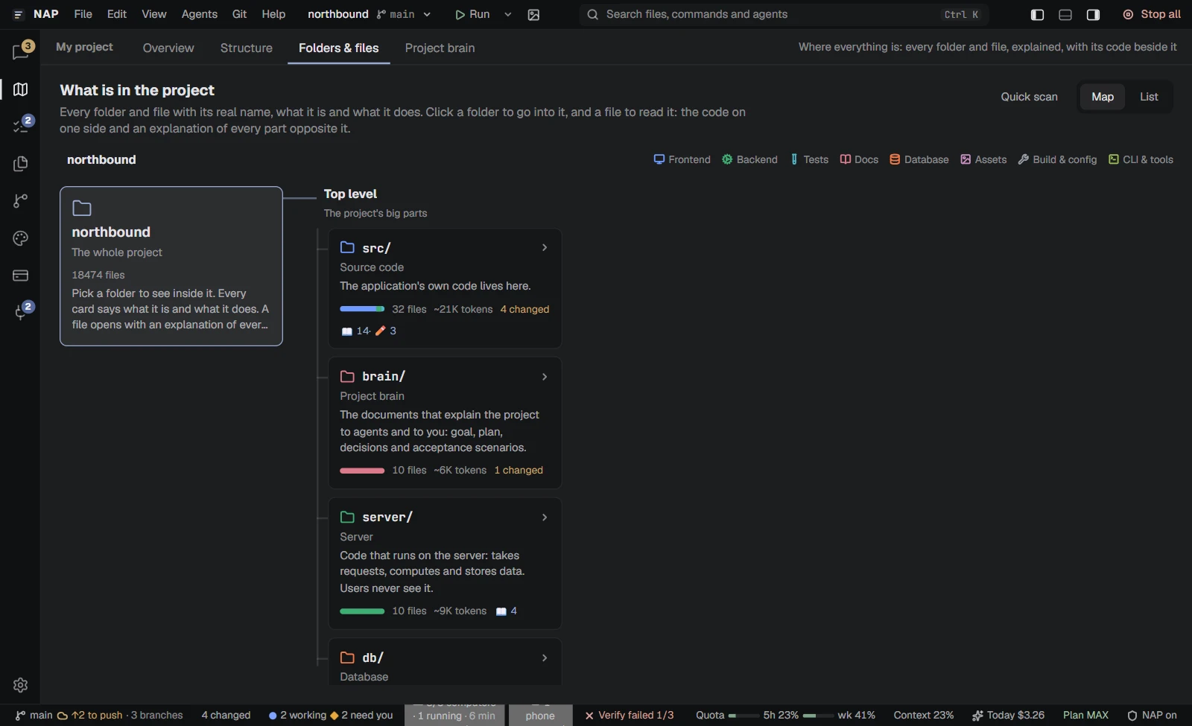Click the db/ folder icon
Screen dimensions: 1192x726
347,657
